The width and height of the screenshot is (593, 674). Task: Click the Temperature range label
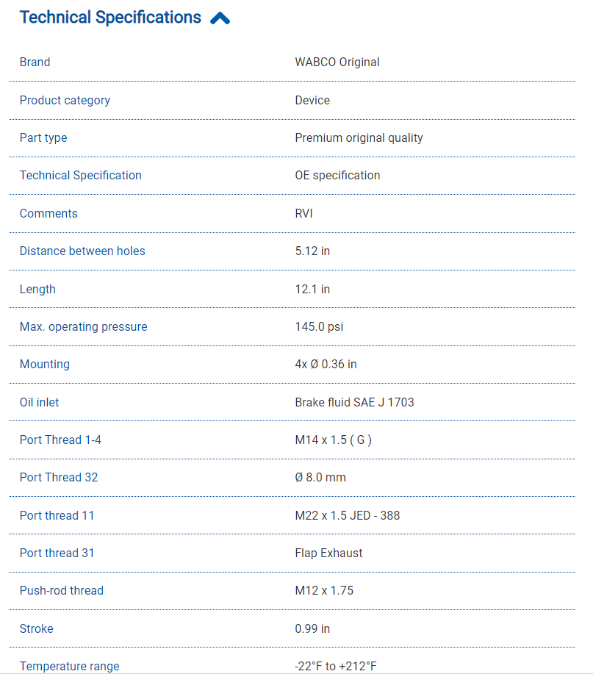(x=69, y=666)
